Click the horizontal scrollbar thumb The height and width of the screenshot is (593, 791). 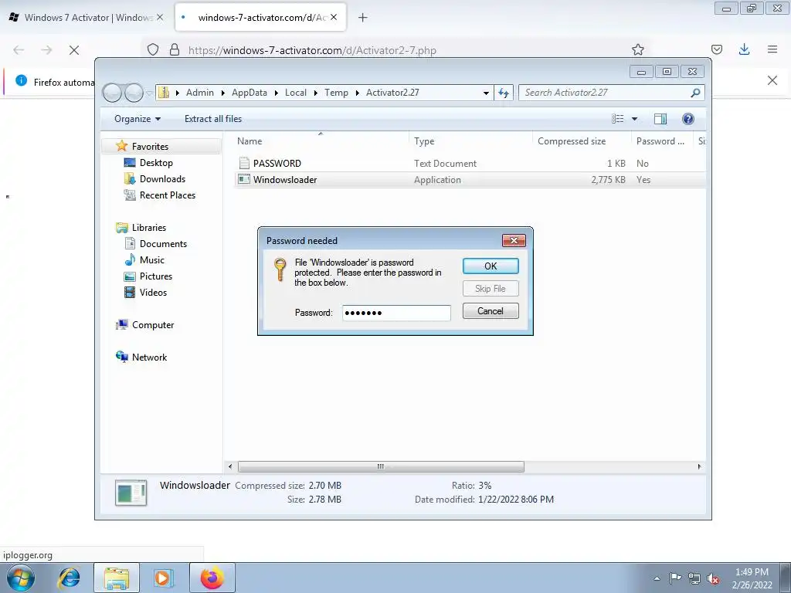click(381, 467)
